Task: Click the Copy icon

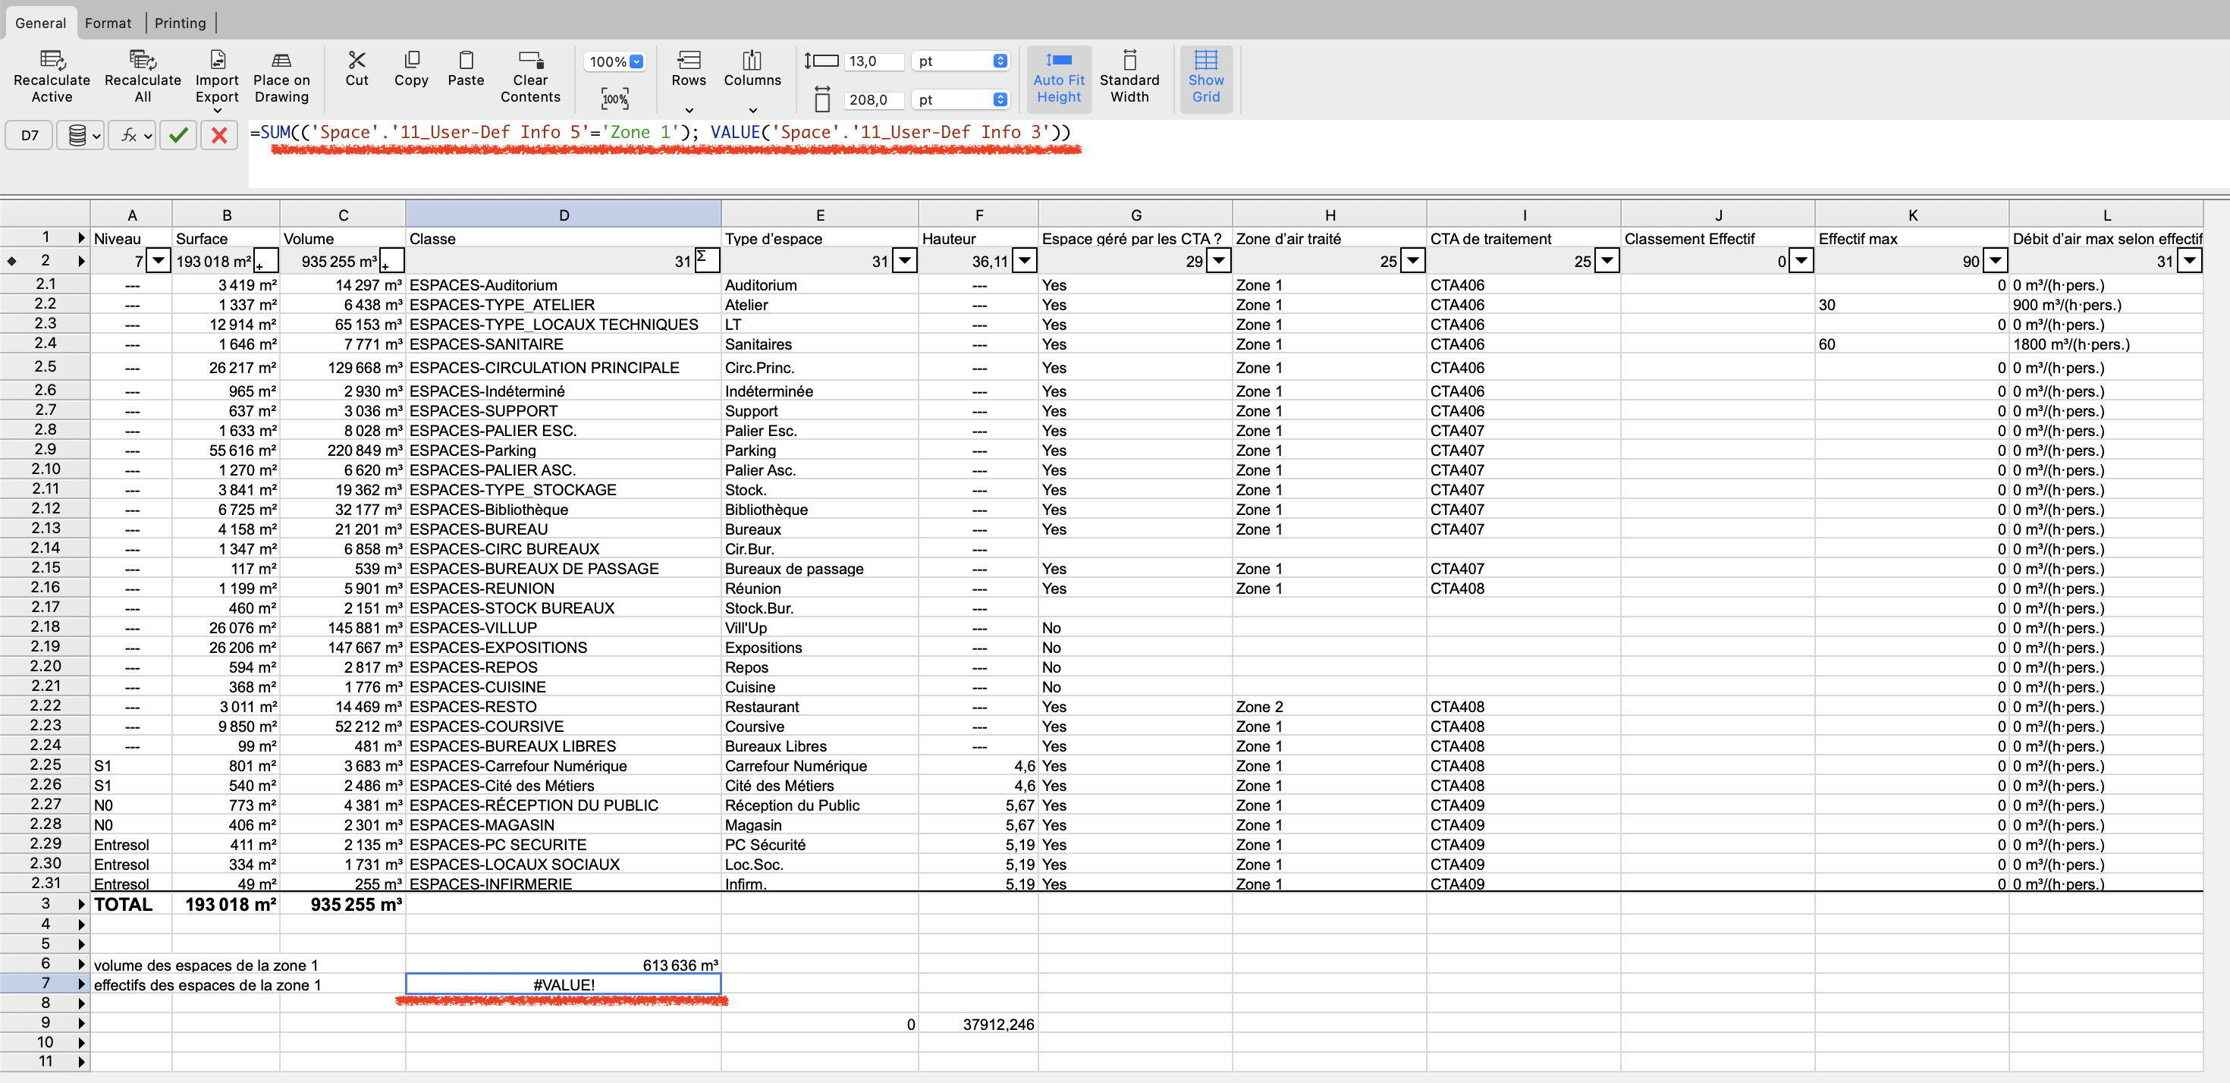Action: coord(411,61)
